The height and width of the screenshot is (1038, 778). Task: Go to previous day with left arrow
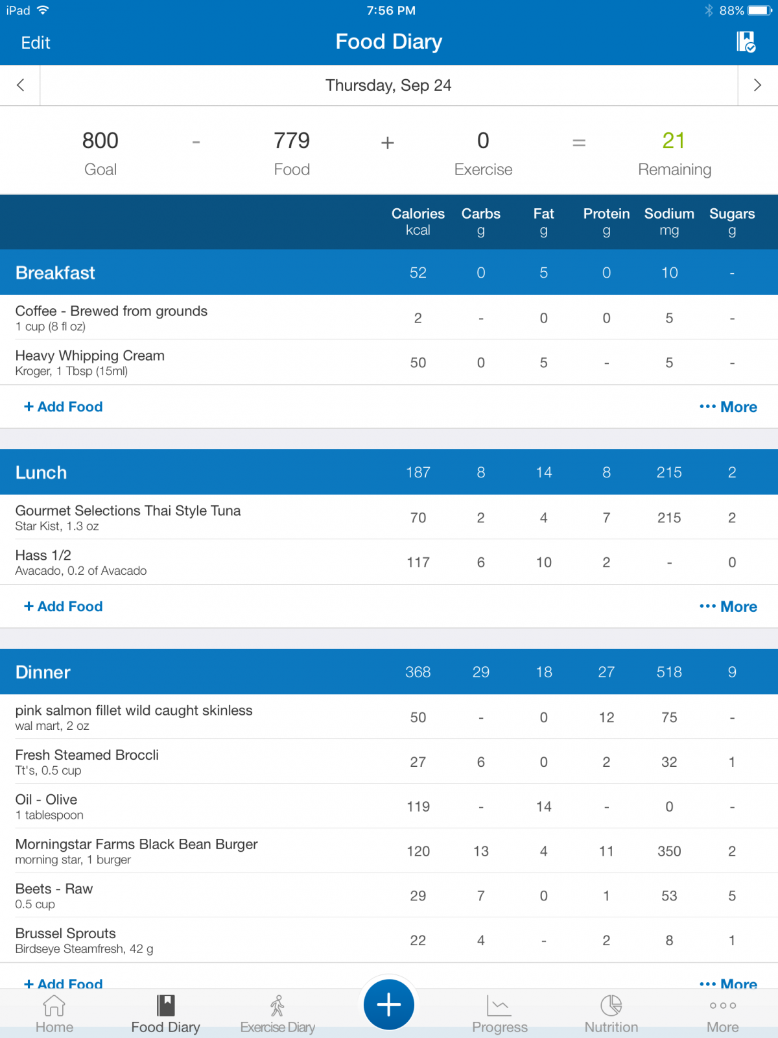[x=20, y=85]
